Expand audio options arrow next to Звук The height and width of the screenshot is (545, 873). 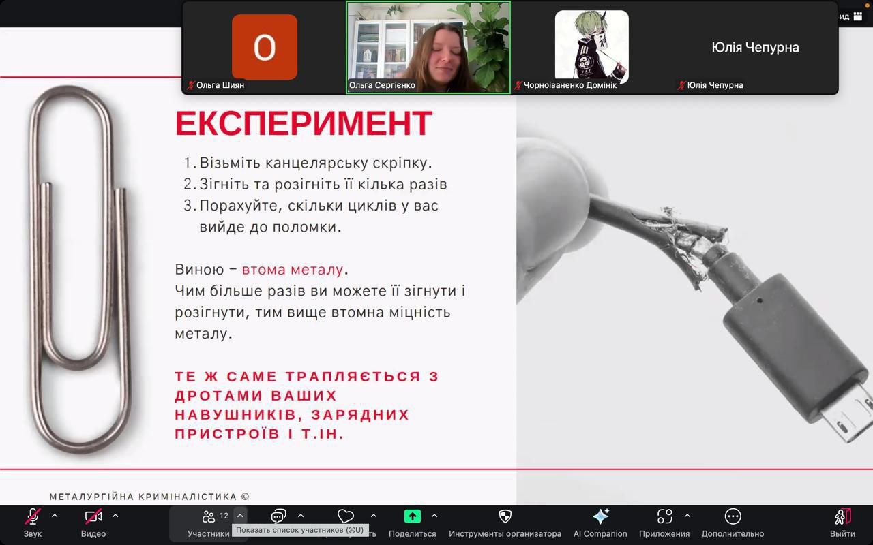pos(55,516)
